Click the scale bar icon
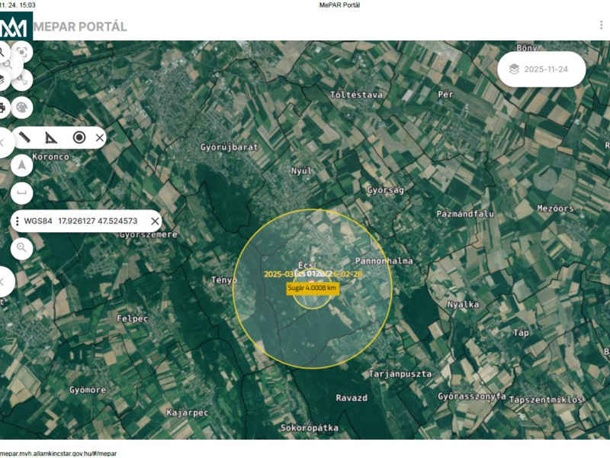The image size is (610, 458). pyautogui.click(x=22, y=191)
